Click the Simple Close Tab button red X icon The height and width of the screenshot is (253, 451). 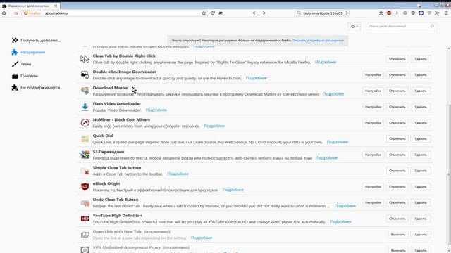tap(85, 171)
